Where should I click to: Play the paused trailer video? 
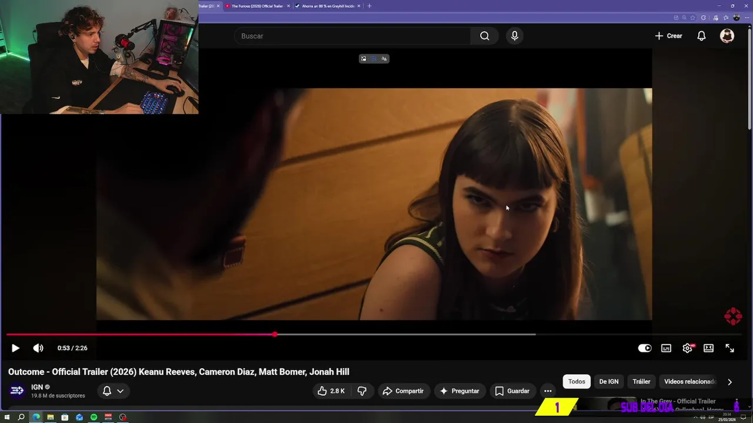coord(15,348)
